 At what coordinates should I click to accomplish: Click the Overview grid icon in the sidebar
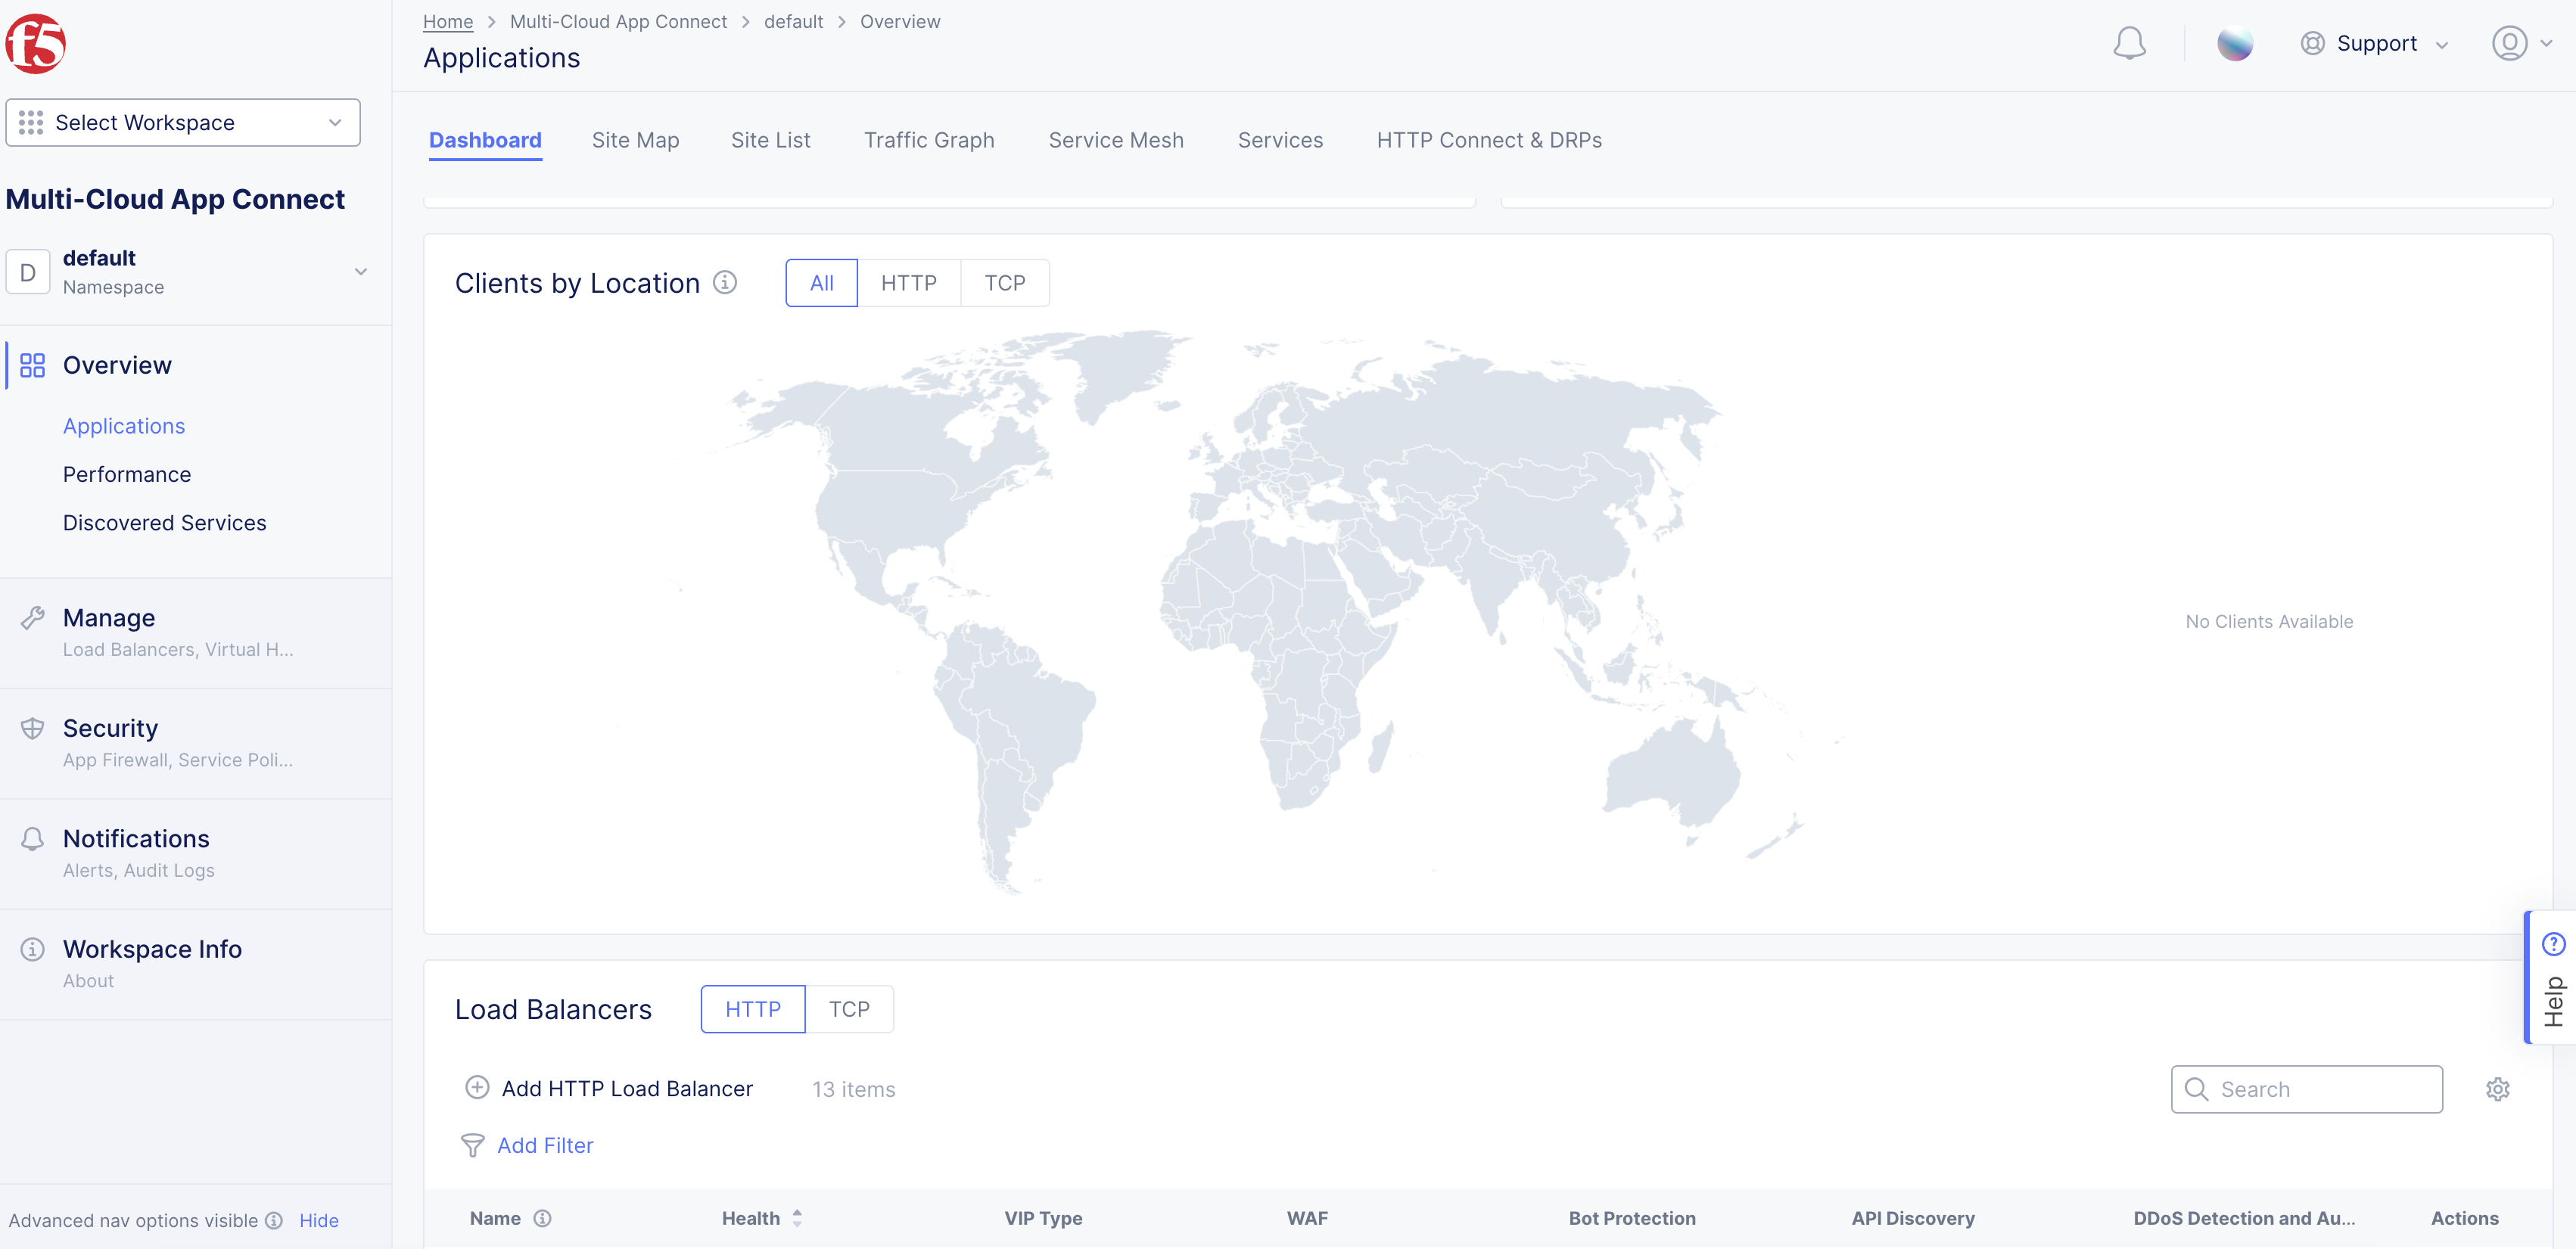[32, 365]
